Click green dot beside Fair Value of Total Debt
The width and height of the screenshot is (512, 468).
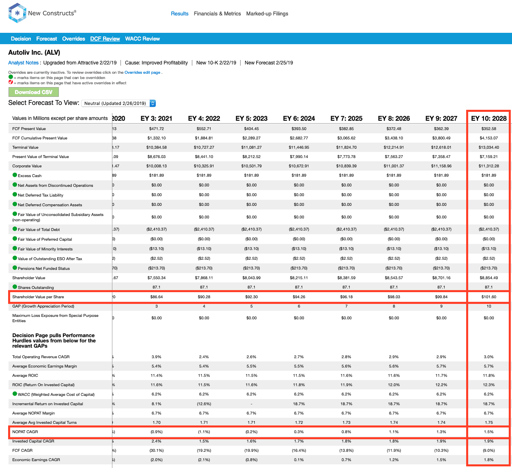(15, 229)
